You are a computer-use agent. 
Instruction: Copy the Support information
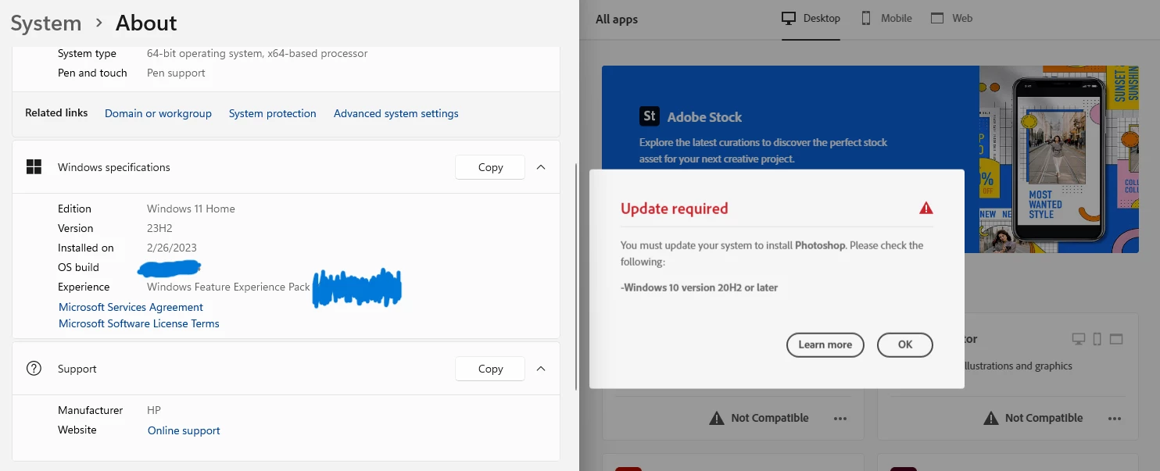point(490,369)
